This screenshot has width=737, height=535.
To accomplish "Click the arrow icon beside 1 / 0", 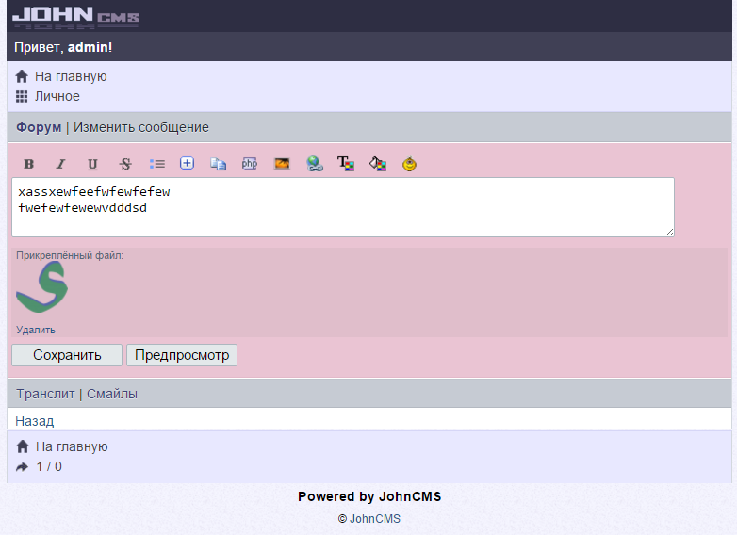I will click(22, 467).
